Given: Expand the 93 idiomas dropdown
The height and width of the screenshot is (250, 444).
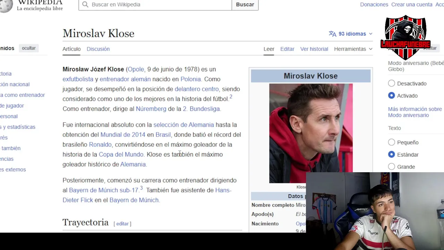Looking at the screenshot, I should [351, 34].
